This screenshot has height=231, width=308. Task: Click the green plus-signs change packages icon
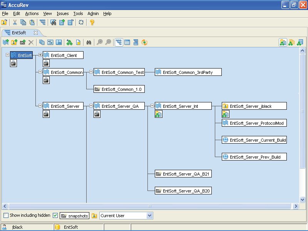pyautogui.click(x=69, y=42)
